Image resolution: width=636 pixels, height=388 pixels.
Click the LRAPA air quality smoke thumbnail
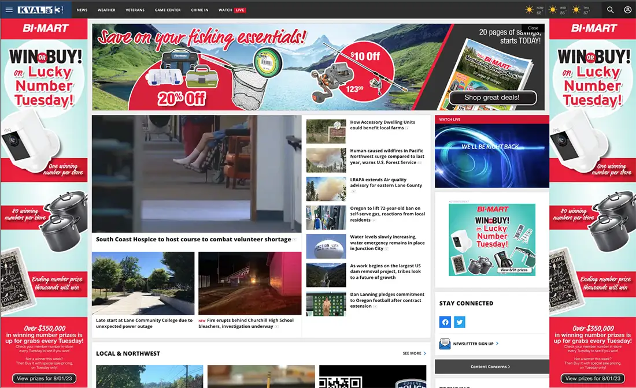click(326, 189)
